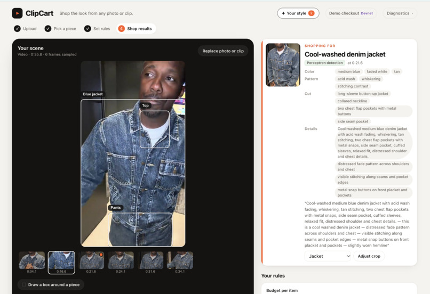Screen dimensions: 430x294
Task: Click the Budget per item label
Action: pos(282,290)
